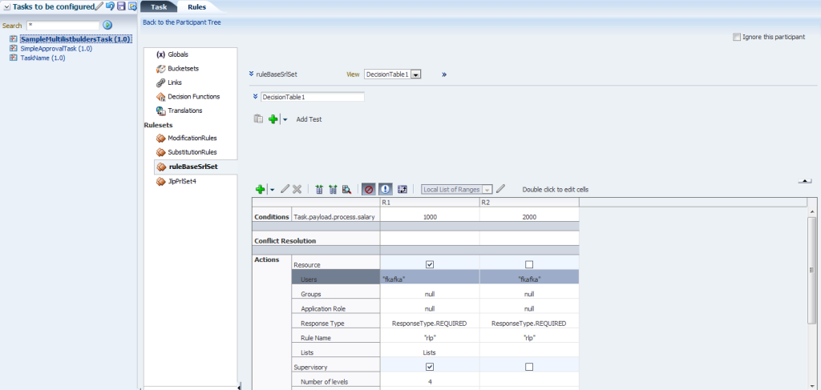Click the save floppy disk icon
The image size is (821, 390).
(x=122, y=6)
